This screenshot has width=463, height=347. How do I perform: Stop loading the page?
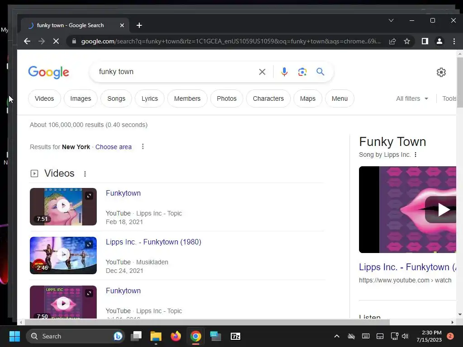pyautogui.click(x=56, y=41)
